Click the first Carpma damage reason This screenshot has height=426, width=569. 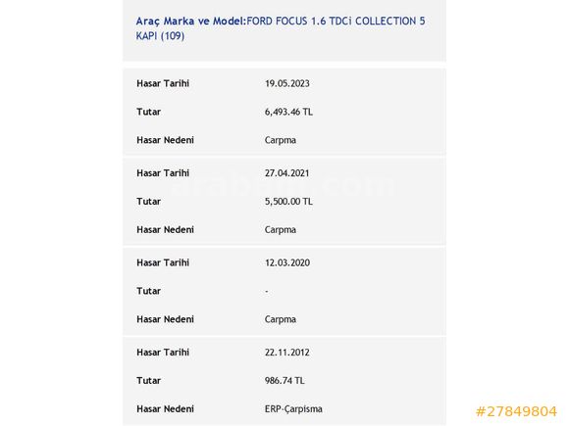coord(281,140)
